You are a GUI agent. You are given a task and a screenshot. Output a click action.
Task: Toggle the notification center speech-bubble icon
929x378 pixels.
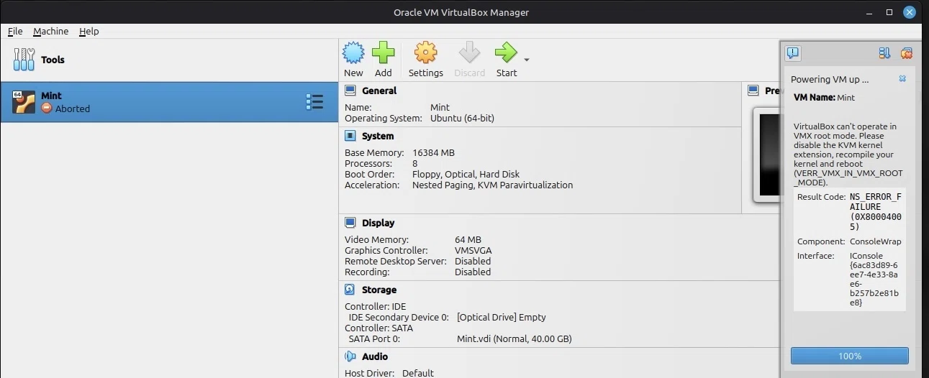[792, 53]
